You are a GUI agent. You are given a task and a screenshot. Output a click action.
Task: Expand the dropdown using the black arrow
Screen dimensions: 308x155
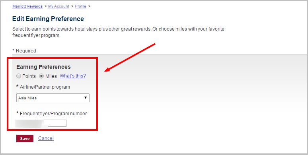pyautogui.click(x=86, y=98)
